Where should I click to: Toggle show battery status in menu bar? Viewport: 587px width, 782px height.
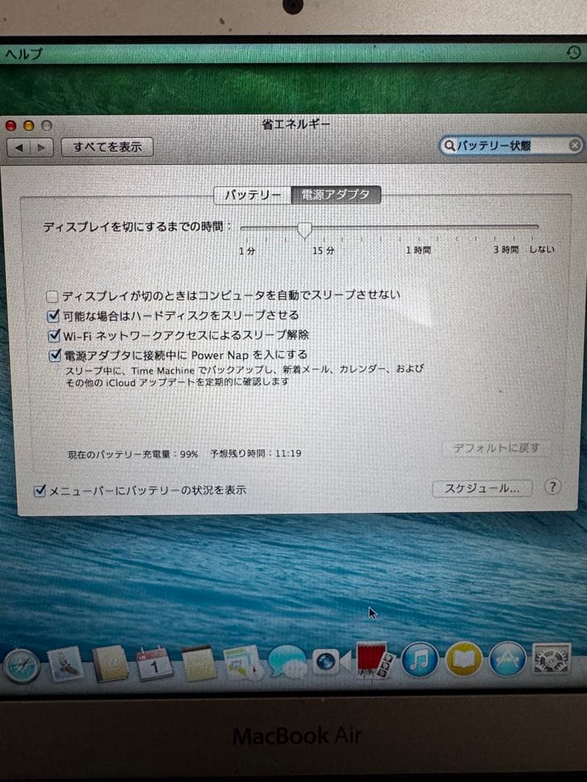click(39, 491)
